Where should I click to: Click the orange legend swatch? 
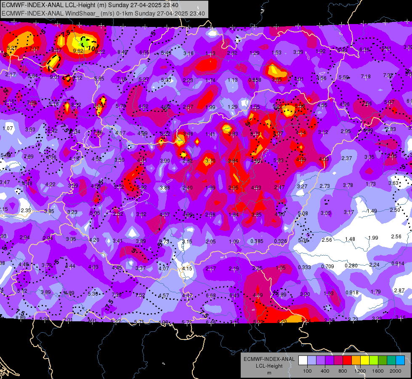(x=356, y=360)
